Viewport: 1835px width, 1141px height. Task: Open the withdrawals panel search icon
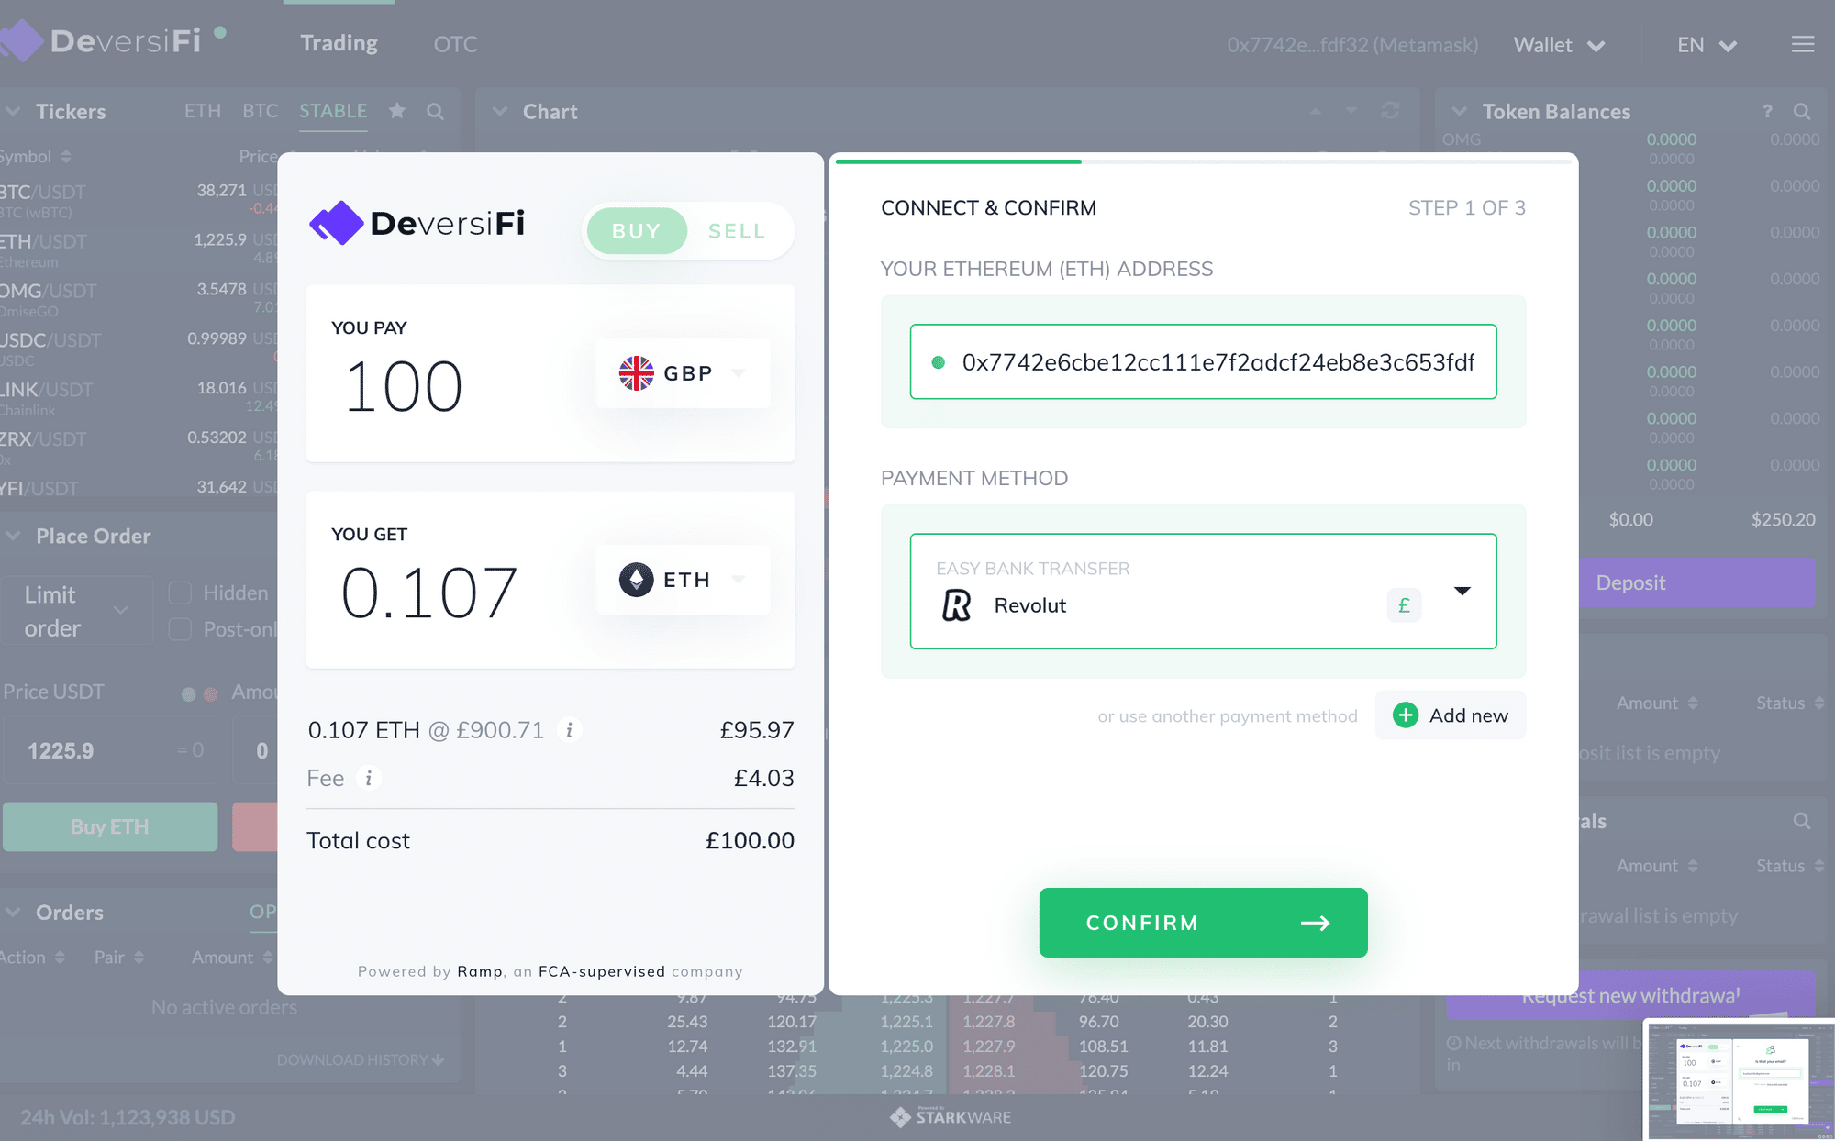(1802, 821)
